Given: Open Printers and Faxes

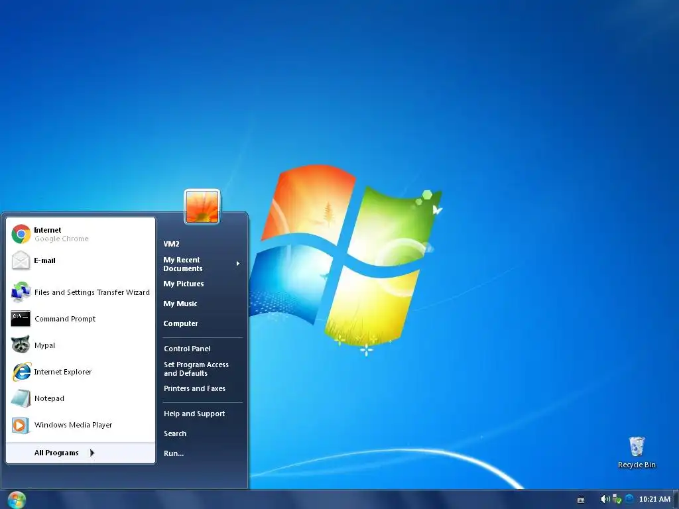Looking at the screenshot, I should (202, 388).
